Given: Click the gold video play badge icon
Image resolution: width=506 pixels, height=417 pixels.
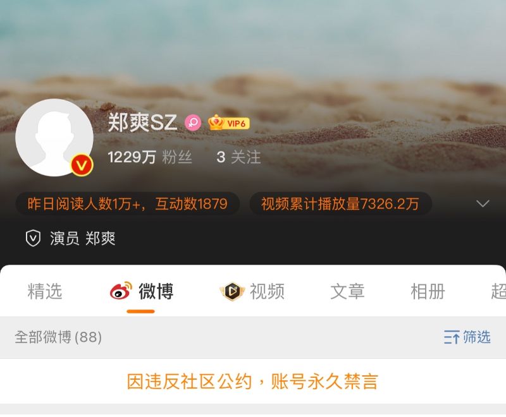Looking at the screenshot, I should click(232, 291).
